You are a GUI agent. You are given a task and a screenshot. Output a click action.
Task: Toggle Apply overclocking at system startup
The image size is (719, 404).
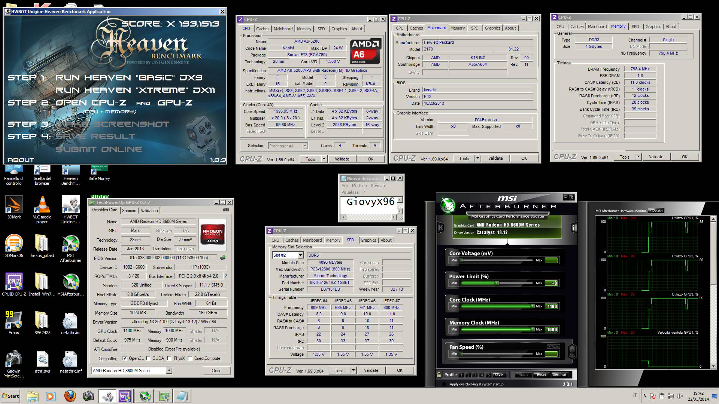click(445, 384)
